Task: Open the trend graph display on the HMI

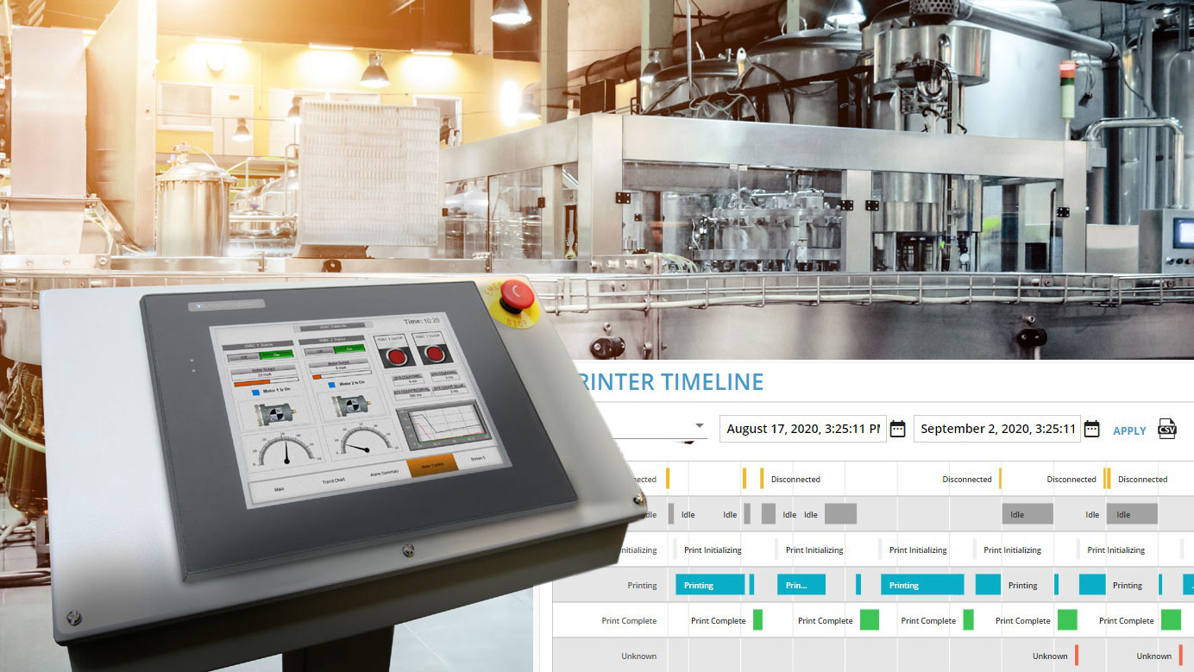Action: tap(445, 426)
